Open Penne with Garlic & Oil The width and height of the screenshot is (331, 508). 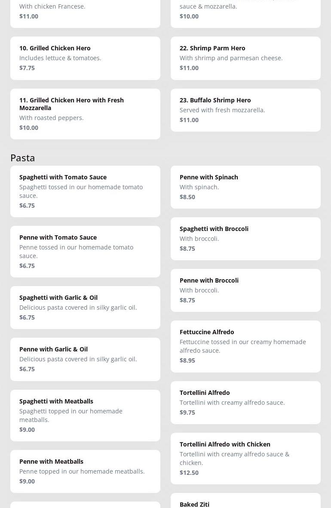click(x=85, y=359)
